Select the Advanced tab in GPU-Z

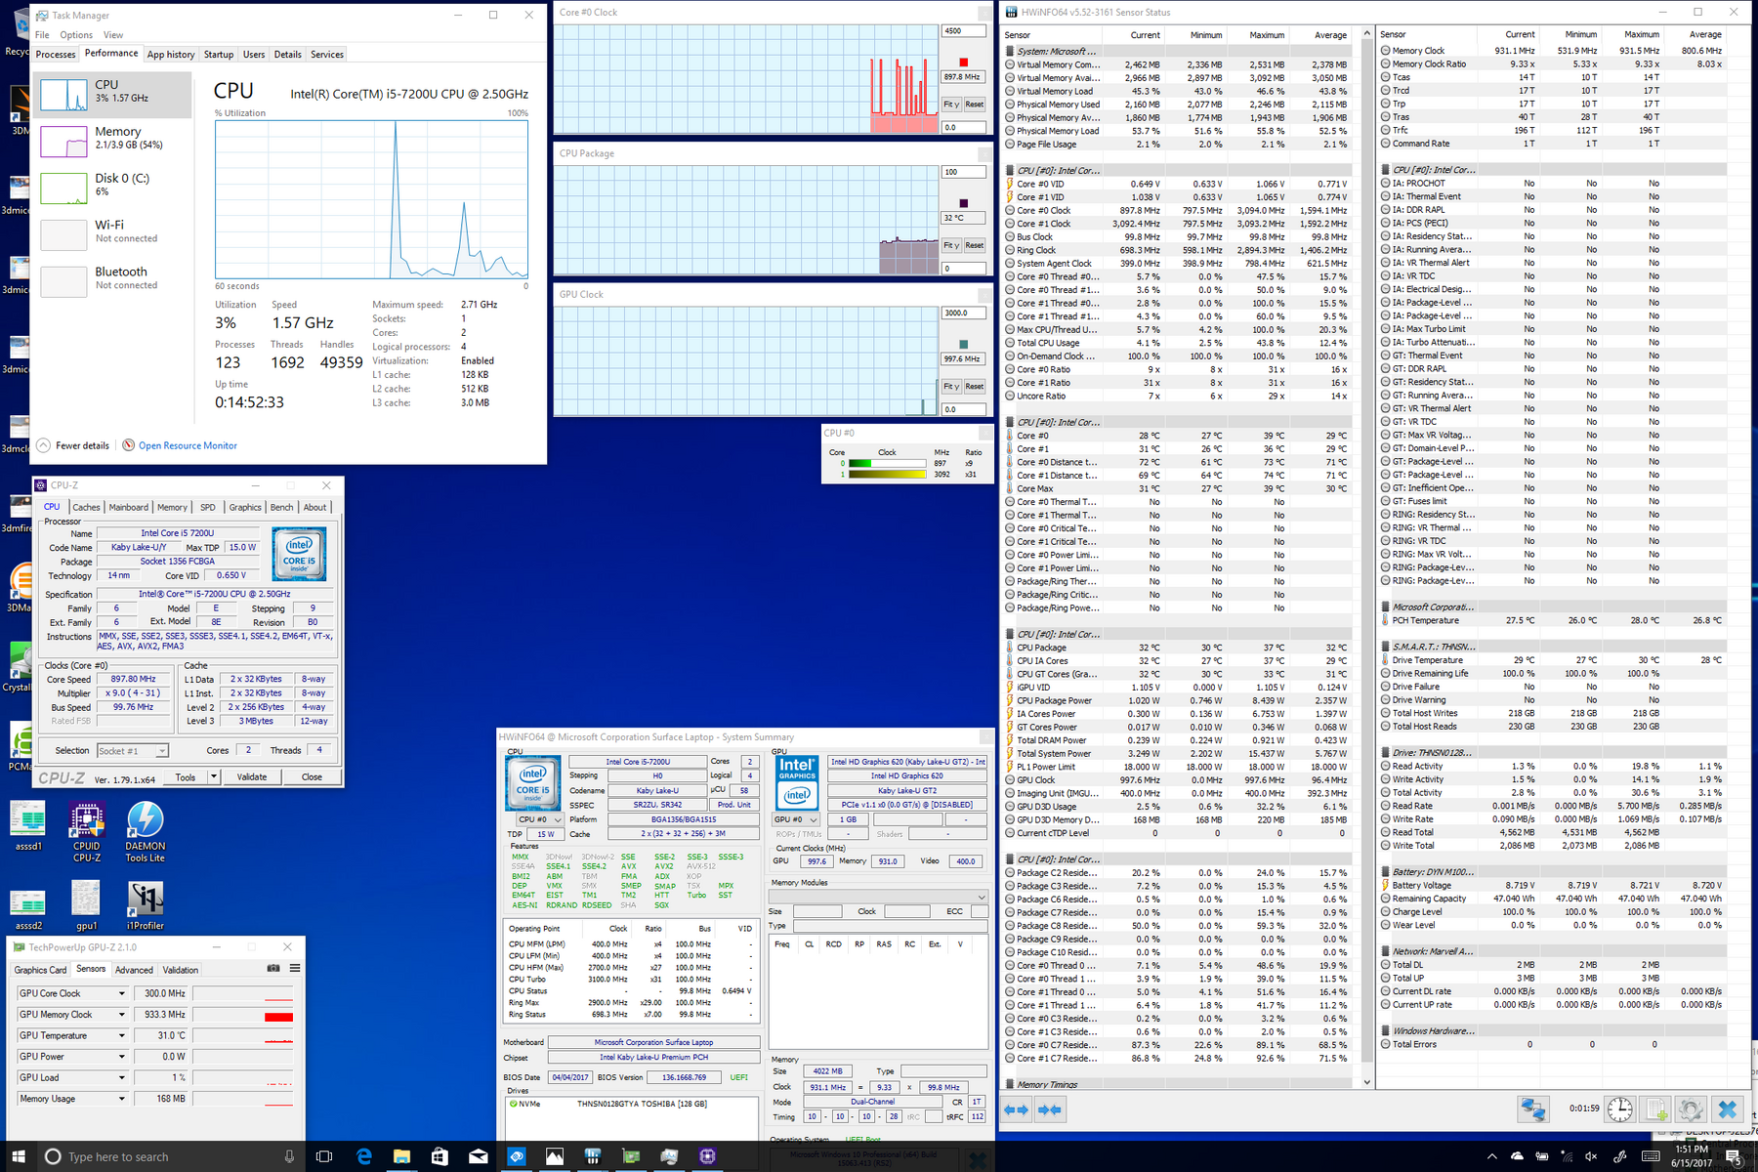click(134, 970)
